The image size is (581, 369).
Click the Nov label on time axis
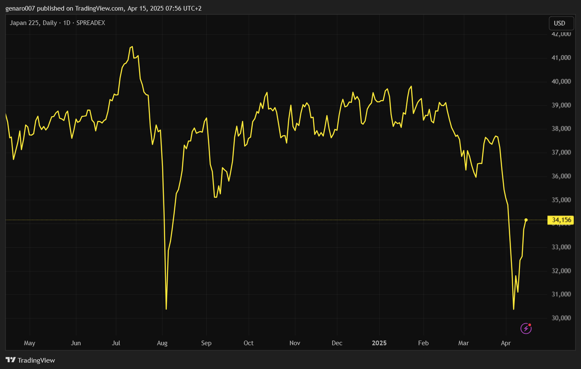(x=295, y=343)
